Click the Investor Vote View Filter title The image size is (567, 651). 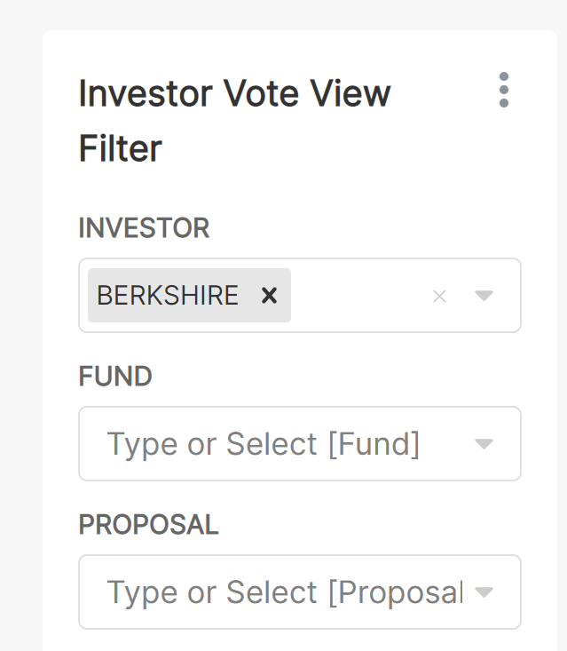point(234,93)
